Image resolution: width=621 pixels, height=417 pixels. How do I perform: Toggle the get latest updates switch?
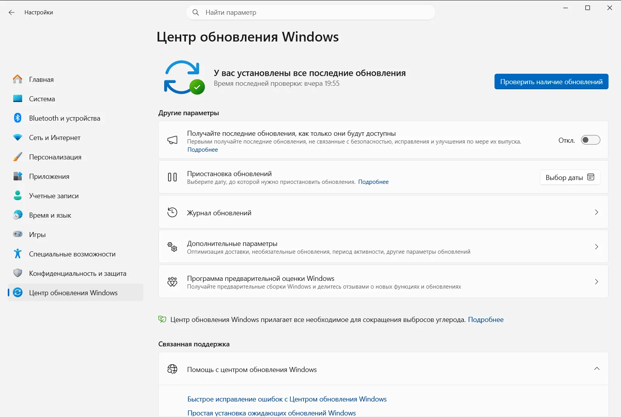(590, 140)
